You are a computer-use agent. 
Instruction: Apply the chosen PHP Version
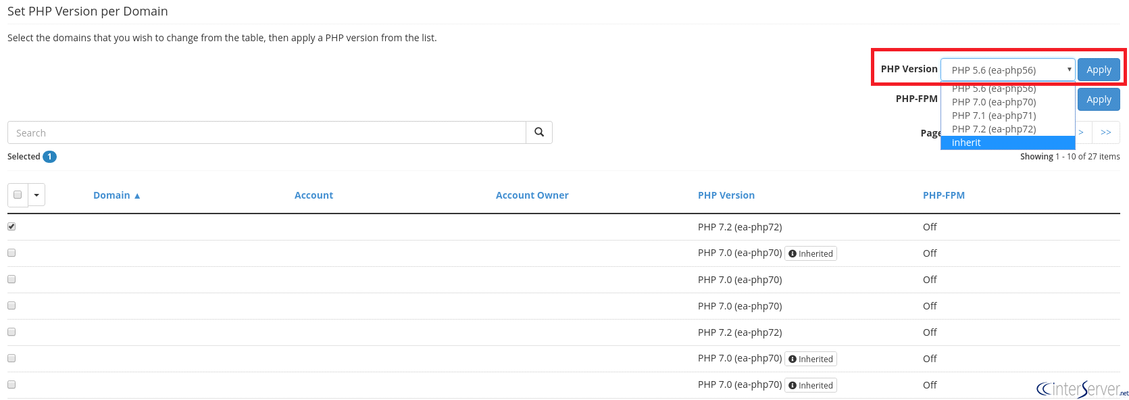pos(1099,70)
